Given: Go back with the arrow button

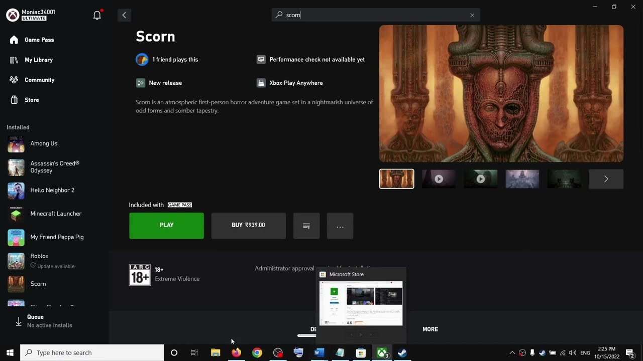Looking at the screenshot, I should point(124,15).
